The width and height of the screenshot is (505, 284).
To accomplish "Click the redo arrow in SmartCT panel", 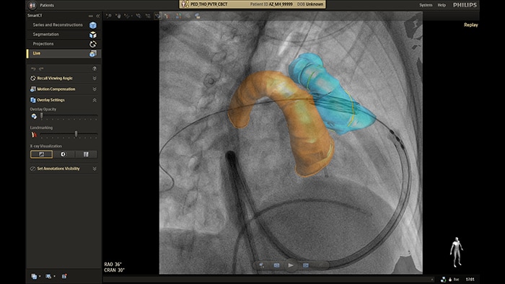I will tap(41, 68).
